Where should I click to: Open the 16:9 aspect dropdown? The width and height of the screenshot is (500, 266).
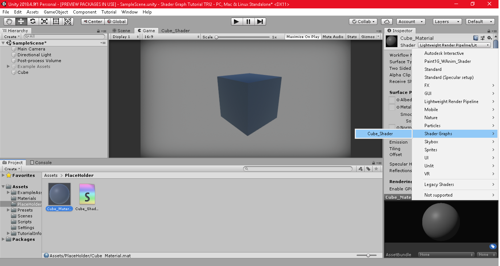(x=172, y=37)
